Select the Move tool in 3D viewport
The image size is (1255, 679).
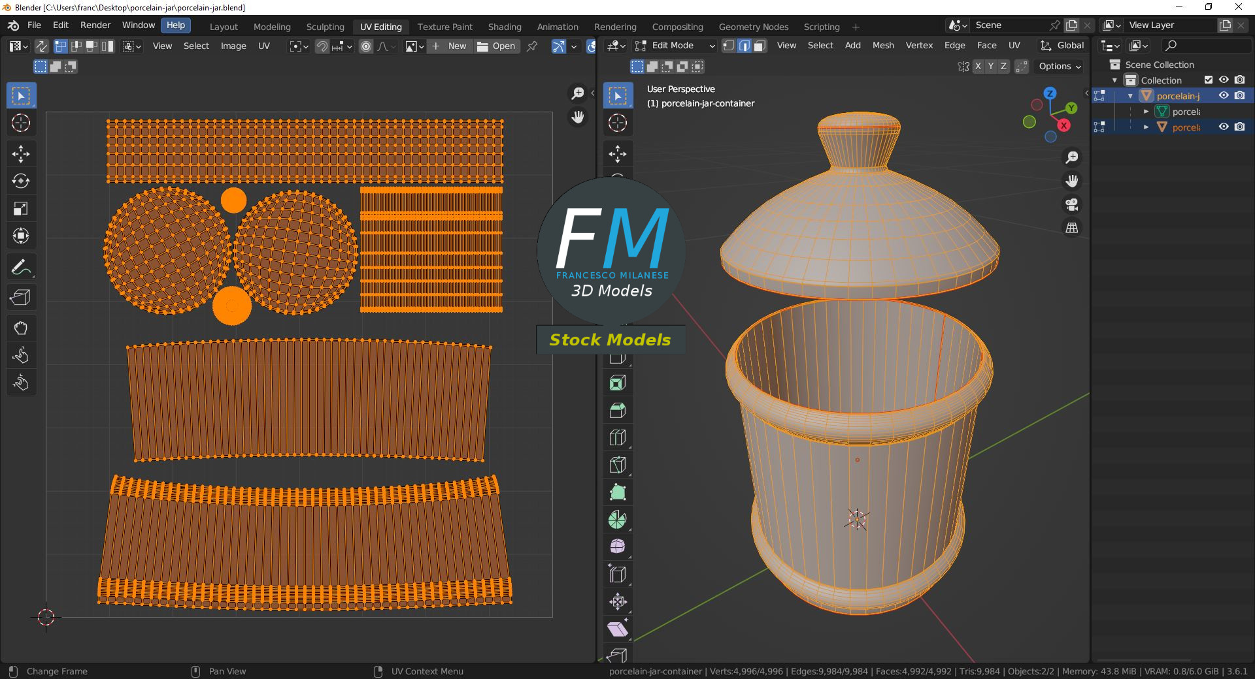[x=618, y=154]
